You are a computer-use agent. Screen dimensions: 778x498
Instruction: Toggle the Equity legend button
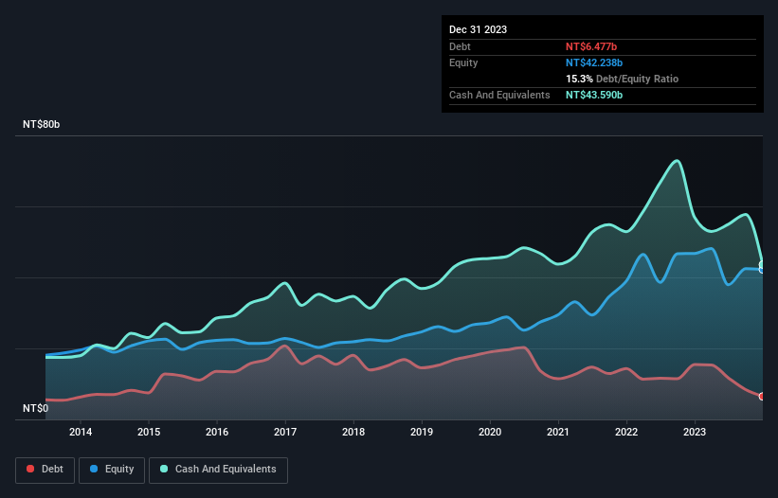tap(112, 470)
